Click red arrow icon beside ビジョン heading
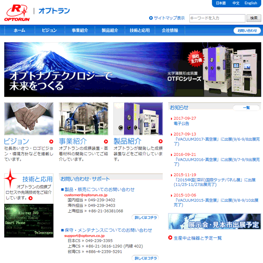263x263 pixels. [51, 142]
